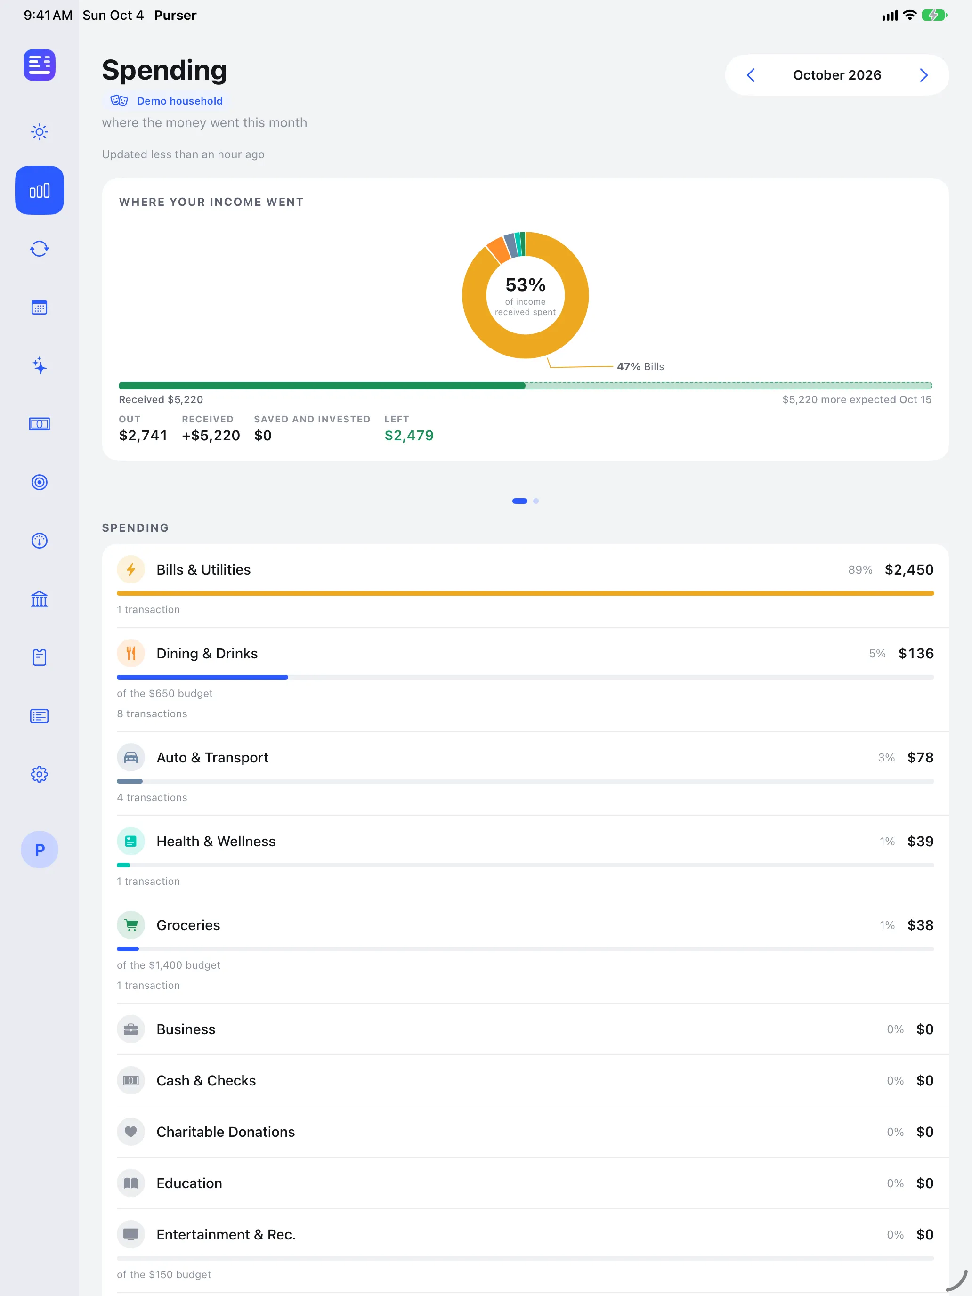The width and height of the screenshot is (972, 1296).
Task: Open the clipboard sidebar icon
Action: pos(39,657)
